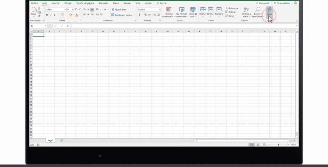
Task: Switch to Normal view in status bar
Action: (x=251, y=144)
